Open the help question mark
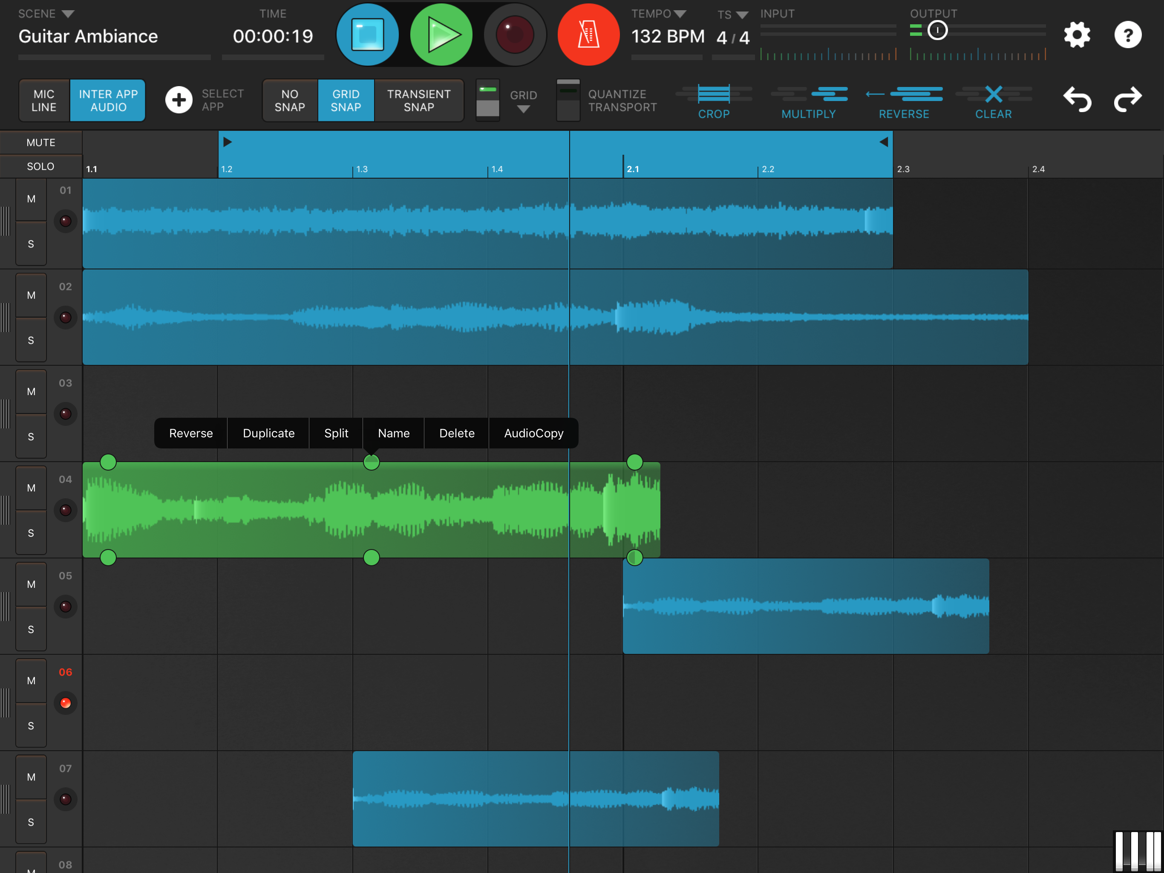The height and width of the screenshot is (873, 1164). pos(1127,35)
